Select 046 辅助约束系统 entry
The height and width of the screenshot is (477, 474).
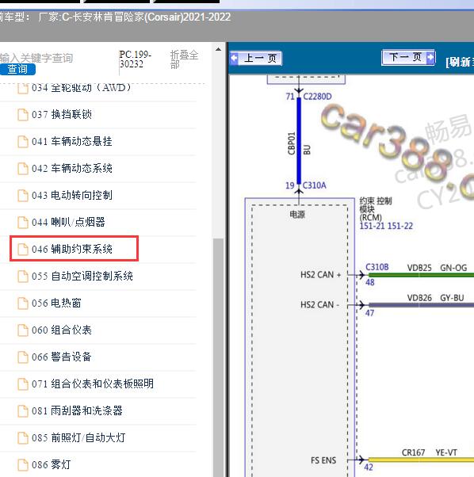click(72, 249)
